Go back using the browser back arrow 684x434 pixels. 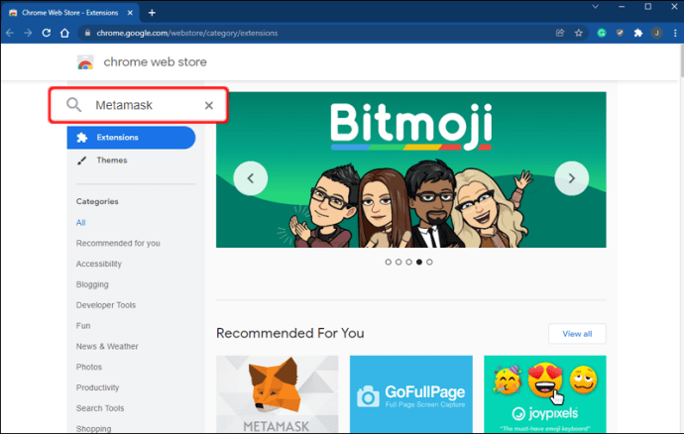[10, 33]
